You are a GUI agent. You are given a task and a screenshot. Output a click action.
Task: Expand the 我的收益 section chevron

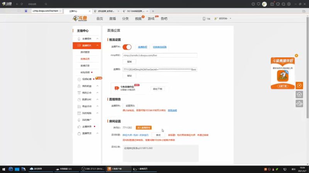click(97, 86)
